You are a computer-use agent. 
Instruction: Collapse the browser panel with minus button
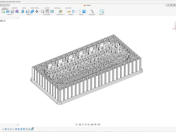(x=18, y=18)
